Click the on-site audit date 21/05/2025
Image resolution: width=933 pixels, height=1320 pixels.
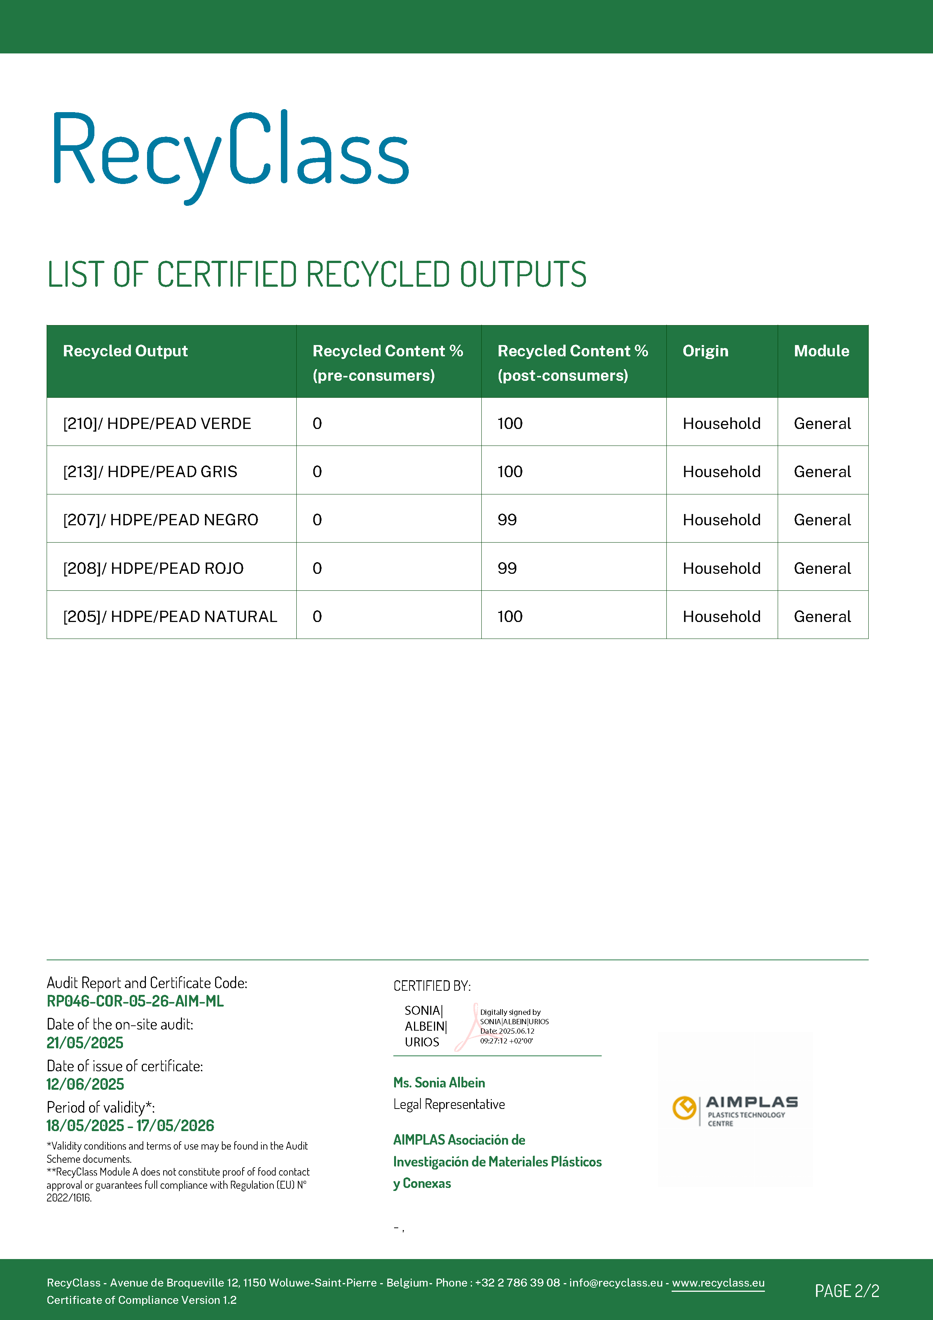[x=85, y=1042]
